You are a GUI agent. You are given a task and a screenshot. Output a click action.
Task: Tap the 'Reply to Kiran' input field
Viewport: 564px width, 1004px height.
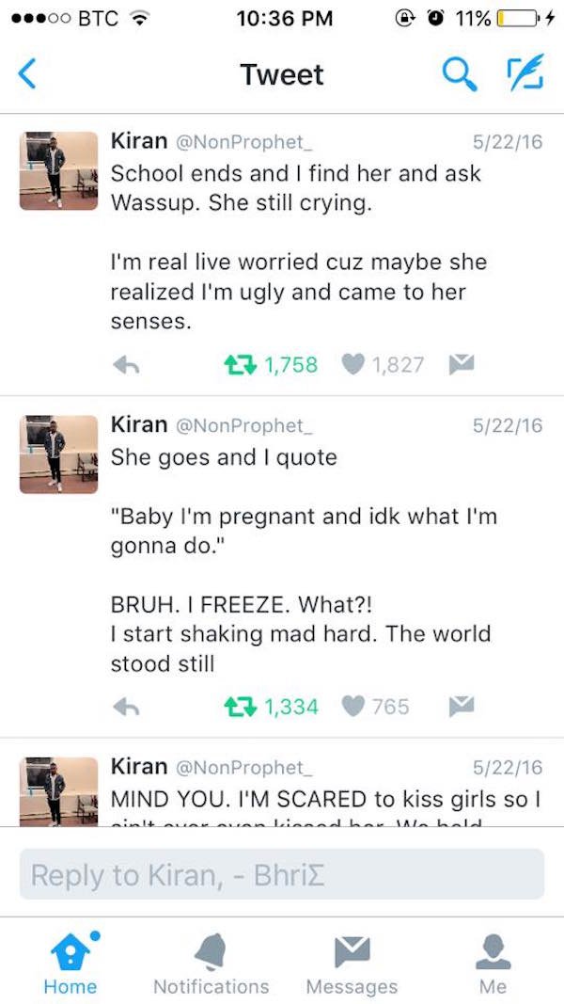click(282, 875)
